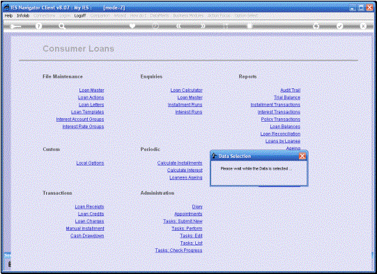This screenshot has height=274, width=377.
Task: Open Loan Master under Enquiries
Action: [190, 97]
